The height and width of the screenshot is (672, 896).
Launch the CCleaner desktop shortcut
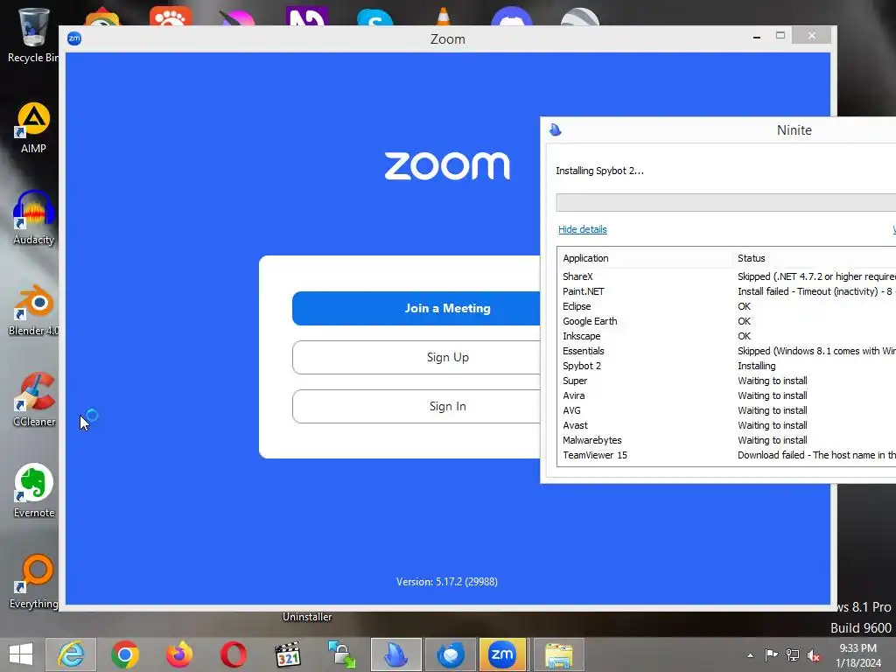coord(34,399)
